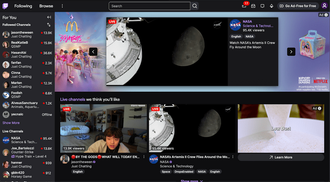This screenshot has height=182, width=330.
Task: Open NASA live stream thumbnail card
Action: tap(192, 128)
